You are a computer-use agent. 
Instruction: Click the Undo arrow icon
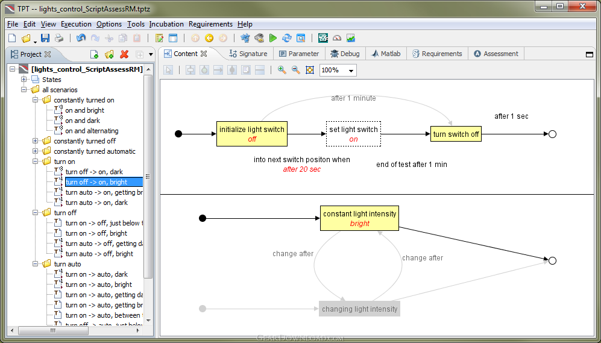pyautogui.click(x=81, y=38)
